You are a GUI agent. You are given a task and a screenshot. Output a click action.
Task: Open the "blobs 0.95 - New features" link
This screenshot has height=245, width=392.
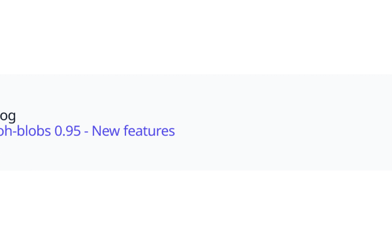point(88,131)
